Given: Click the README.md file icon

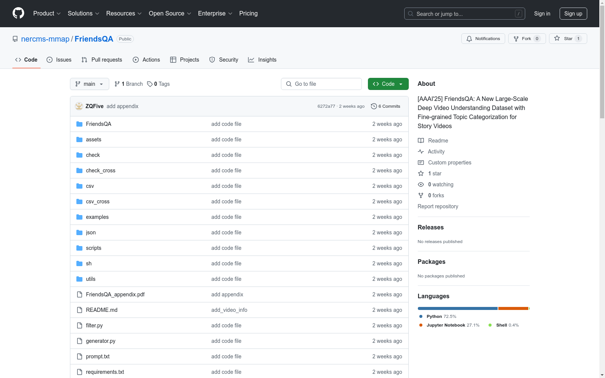Looking at the screenshot, I should [79, 310].
